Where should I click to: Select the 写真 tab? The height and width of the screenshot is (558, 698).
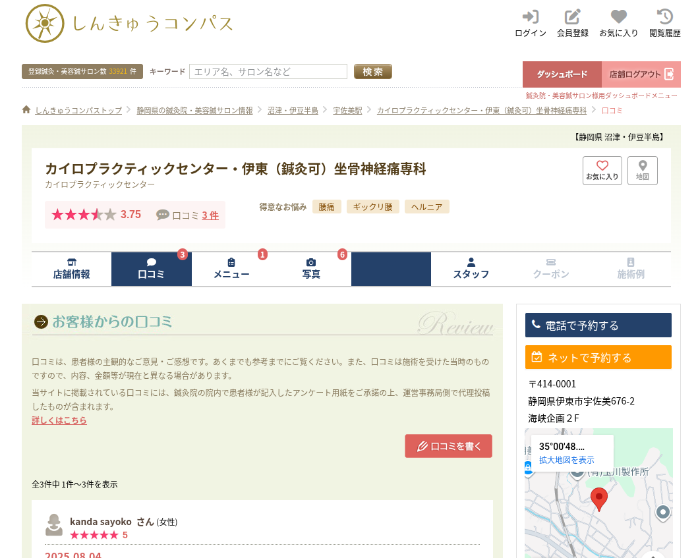tap(311, 269)
